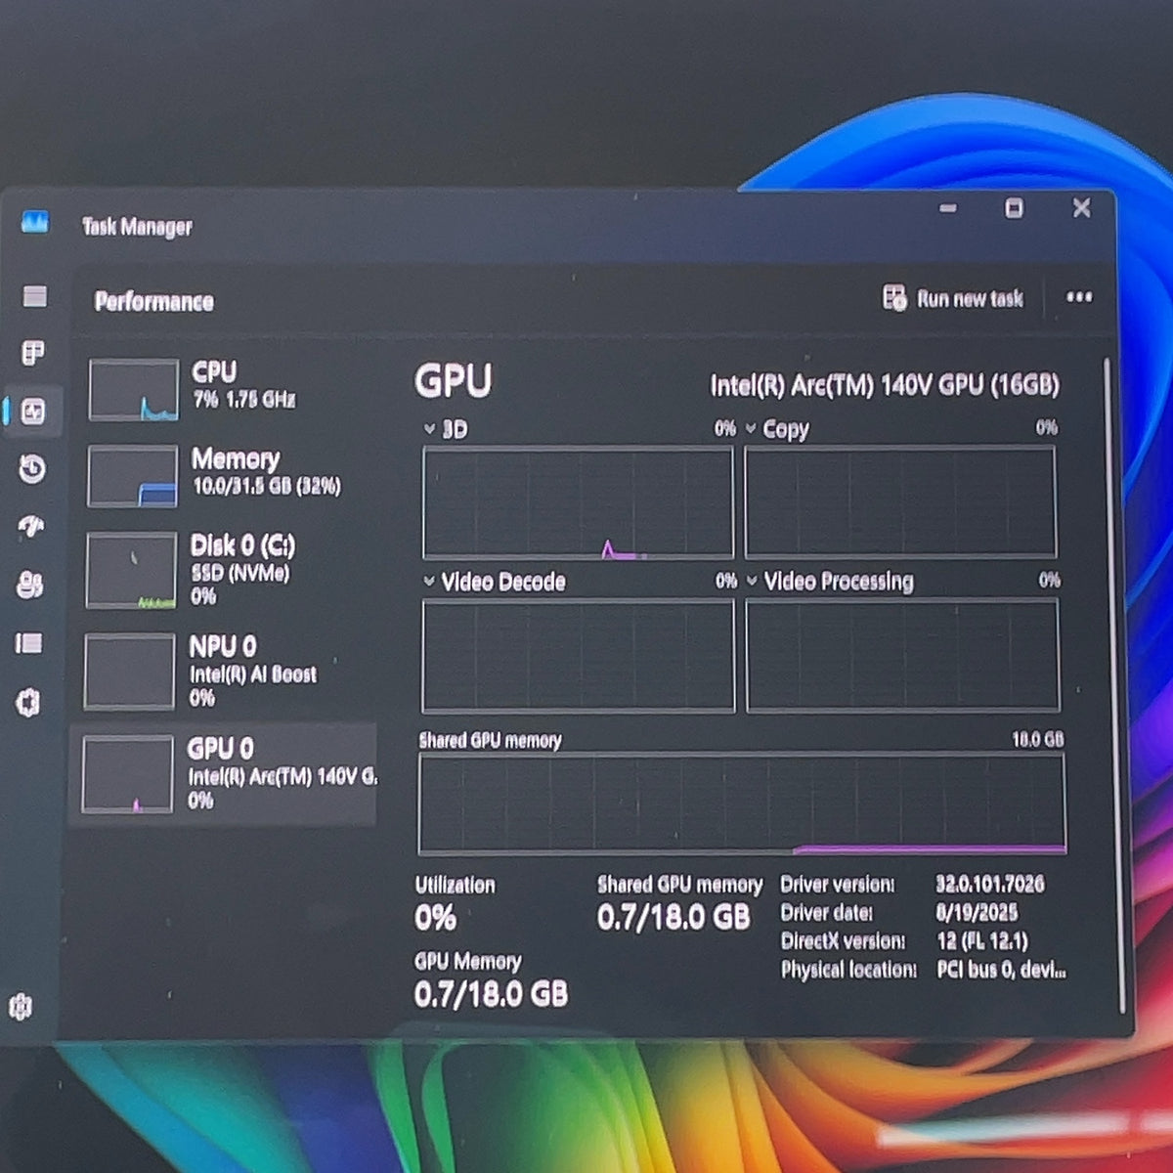Click the driver version value 32.0.101.7026

coord(990,884)
